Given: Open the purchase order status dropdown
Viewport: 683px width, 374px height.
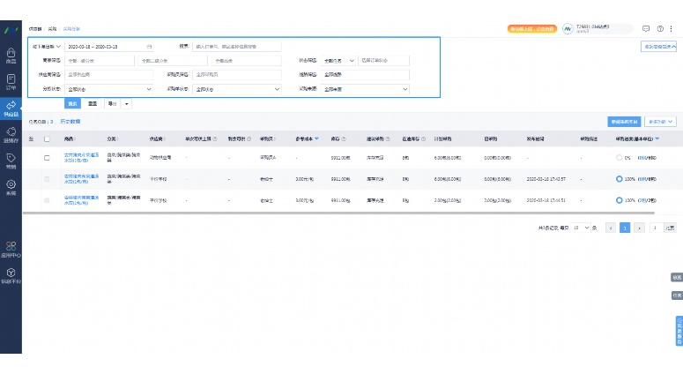Looking at the screenshot, I should coord(237,89).
